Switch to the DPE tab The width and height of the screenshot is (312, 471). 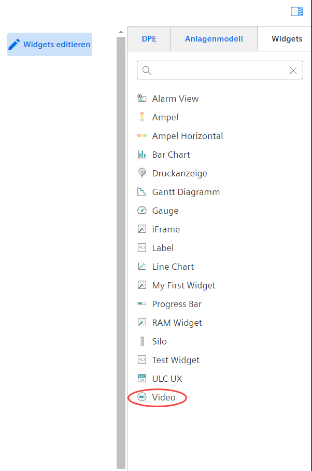point(149,39)
